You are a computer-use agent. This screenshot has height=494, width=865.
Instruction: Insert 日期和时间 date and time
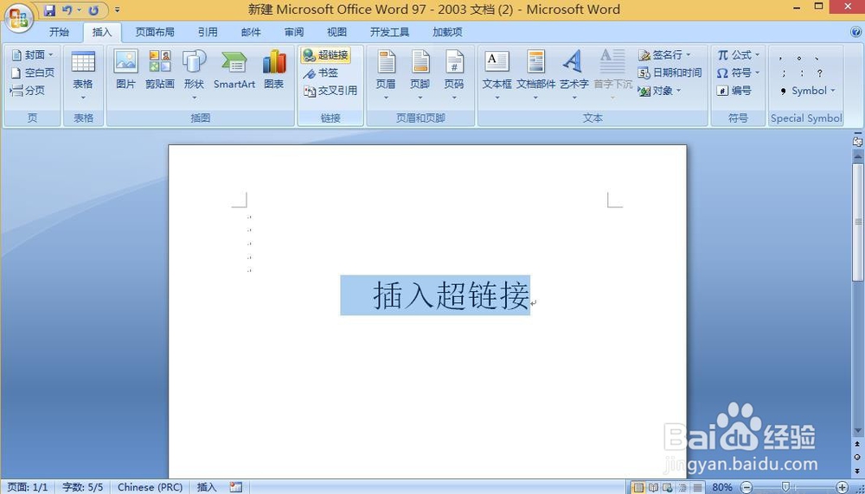tap(670, 73)
